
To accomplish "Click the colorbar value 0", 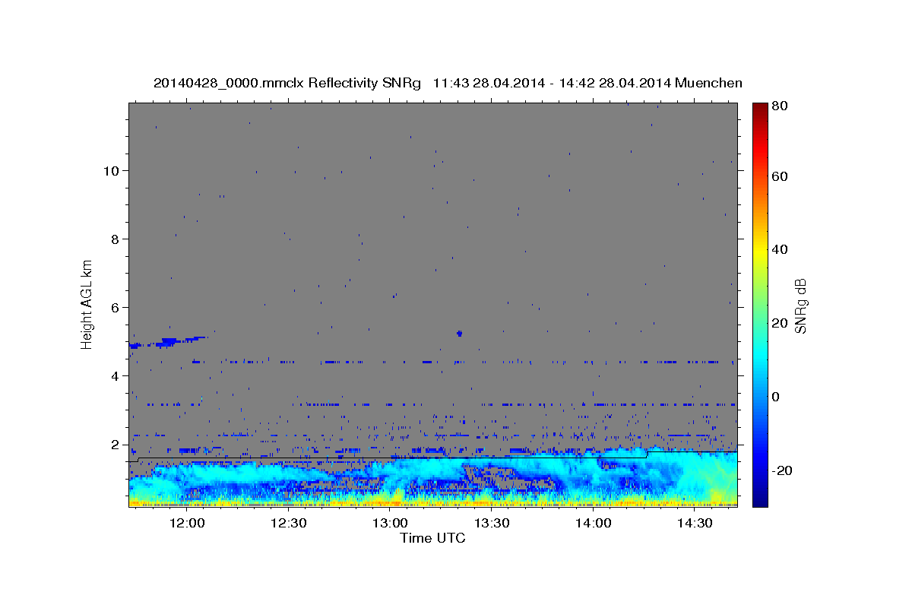I will click(775, 397).
